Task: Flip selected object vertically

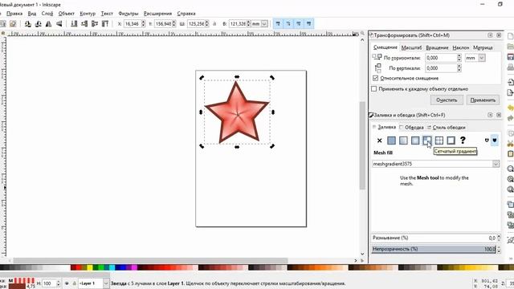Action: point(59,24)
